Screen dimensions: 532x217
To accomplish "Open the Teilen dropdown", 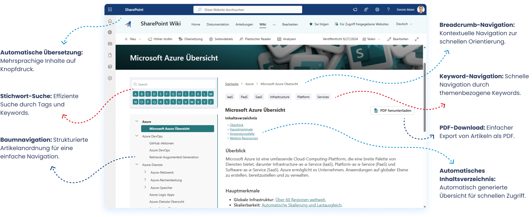I will [371, 39].
